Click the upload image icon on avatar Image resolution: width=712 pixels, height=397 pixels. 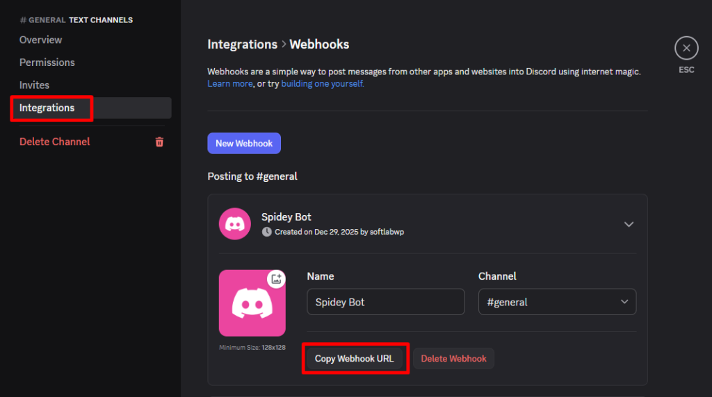click(x=276, y=279)
